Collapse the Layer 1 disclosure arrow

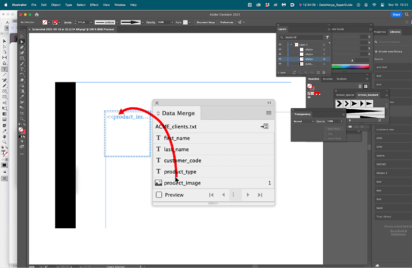click(x=291, y=45)
